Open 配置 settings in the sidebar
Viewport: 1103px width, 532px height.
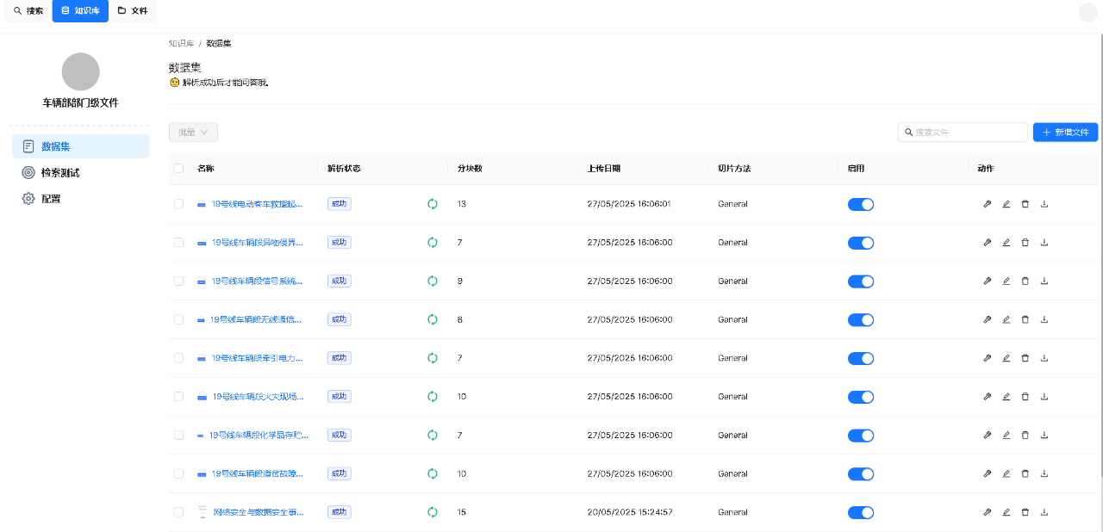(x=51, y=199)
